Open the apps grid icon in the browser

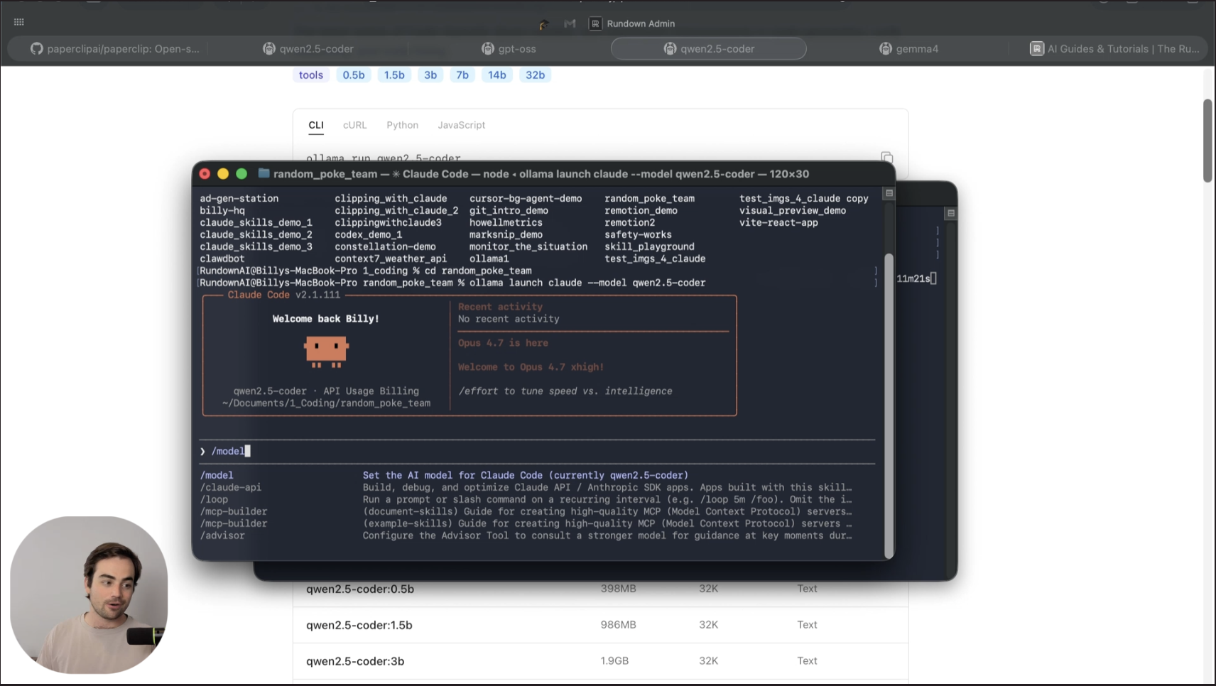19,23
